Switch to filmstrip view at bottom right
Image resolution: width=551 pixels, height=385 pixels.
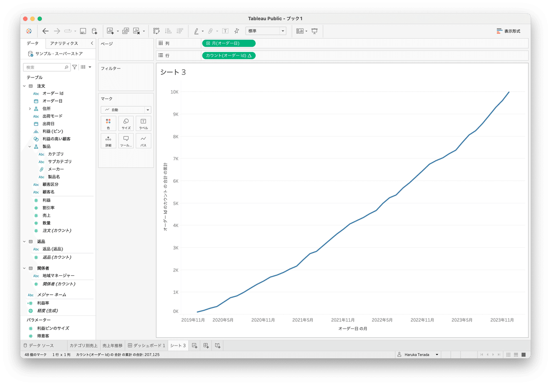click(x=516, y=355)
